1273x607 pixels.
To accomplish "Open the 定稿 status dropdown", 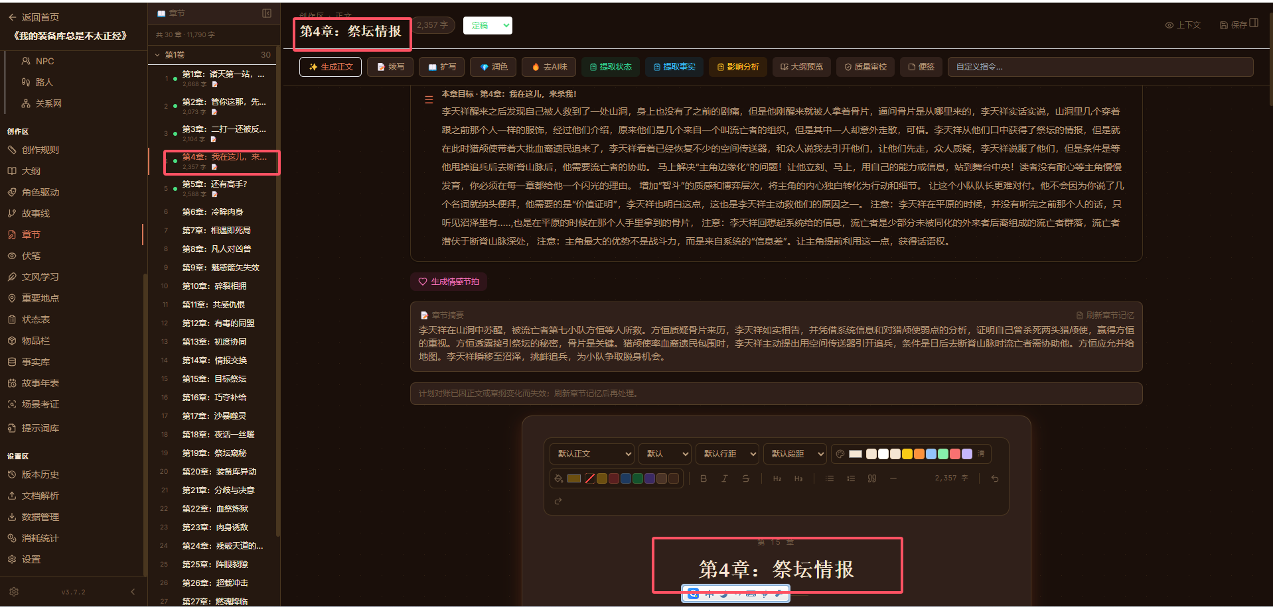I will tap(488, 26).
